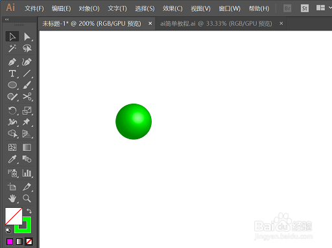Select the Scissors tool
Screen dimensions: 332x248
[27, 96]
